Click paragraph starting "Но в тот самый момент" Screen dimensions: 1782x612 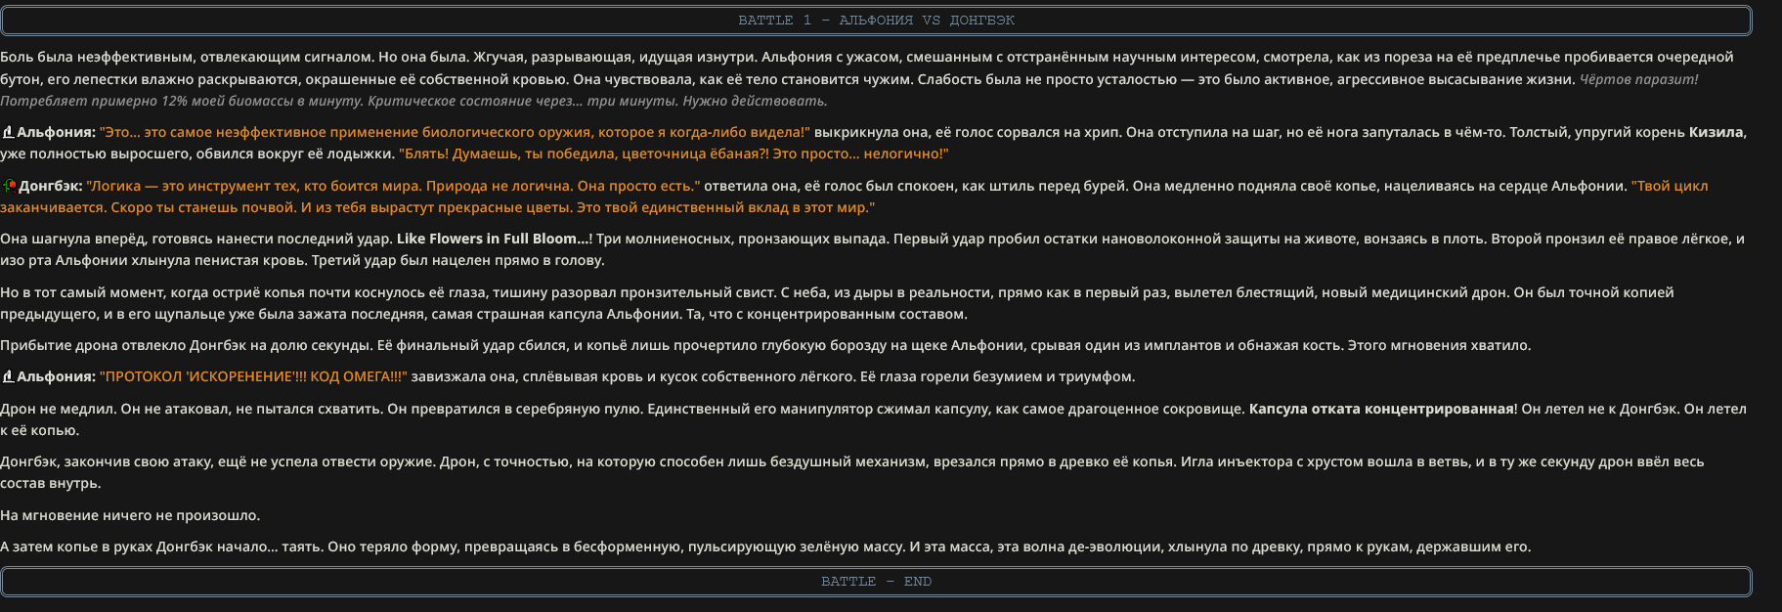click(x=837, y=303)
